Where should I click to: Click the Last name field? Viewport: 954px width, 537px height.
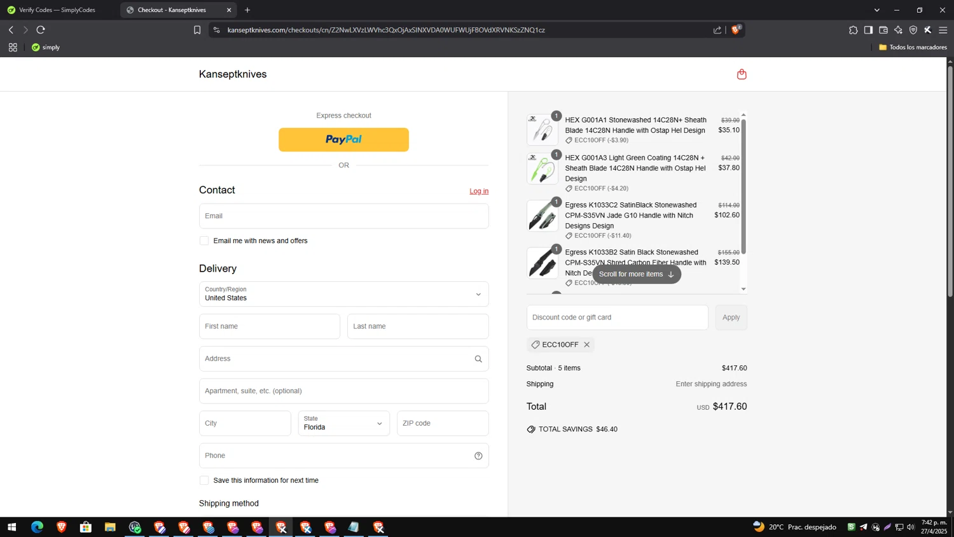pyautogui.click(x=418, y=326)
